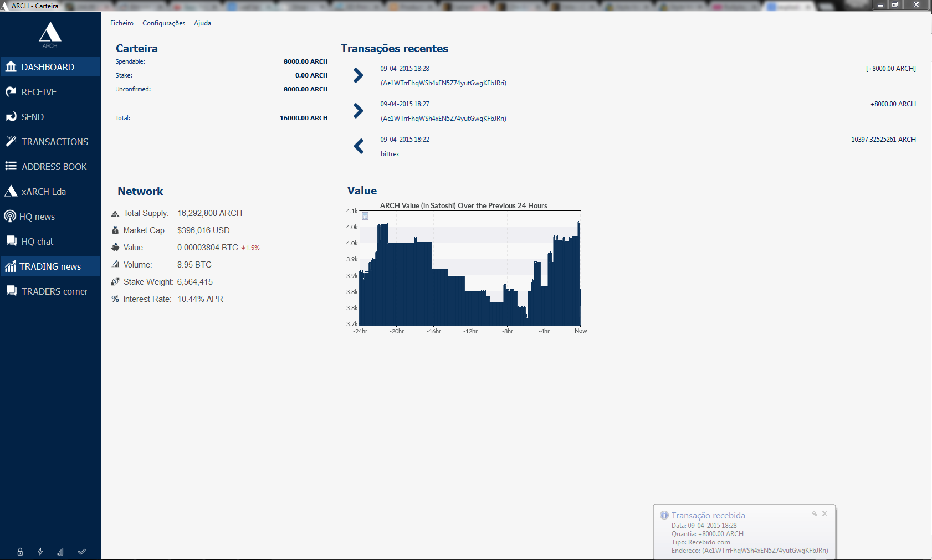Screen dimensions: 932x560
Task: Open the Ajuda menu
Action: pyautogui.click(x=202, y=23)
